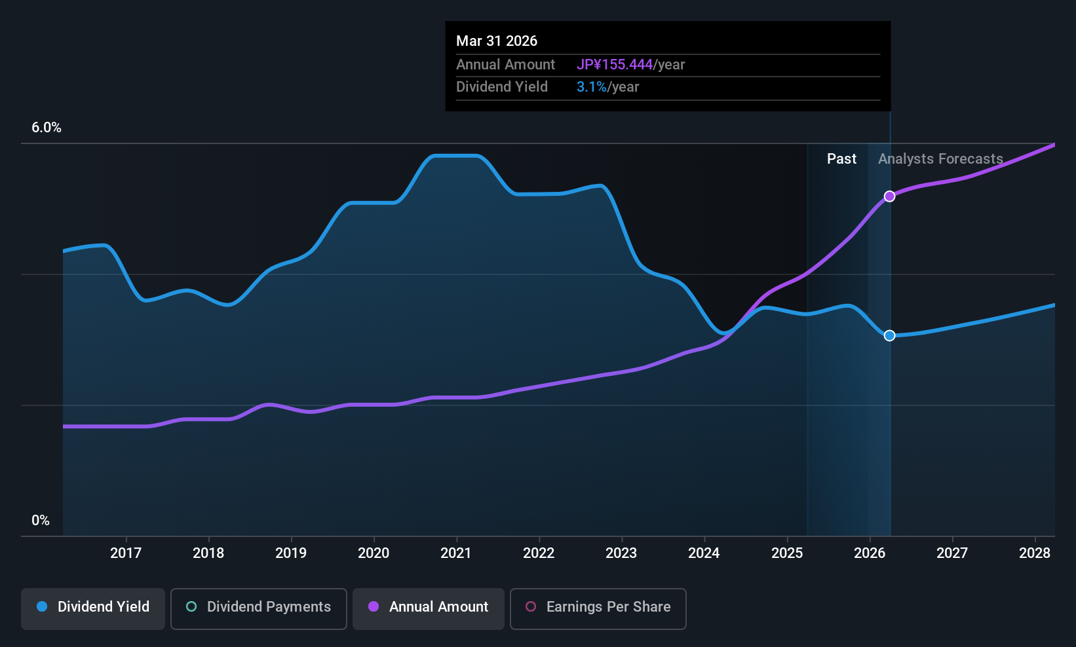Select the blue Dividend Yield data point marker

pyautogui.click(x=889, y=335)
